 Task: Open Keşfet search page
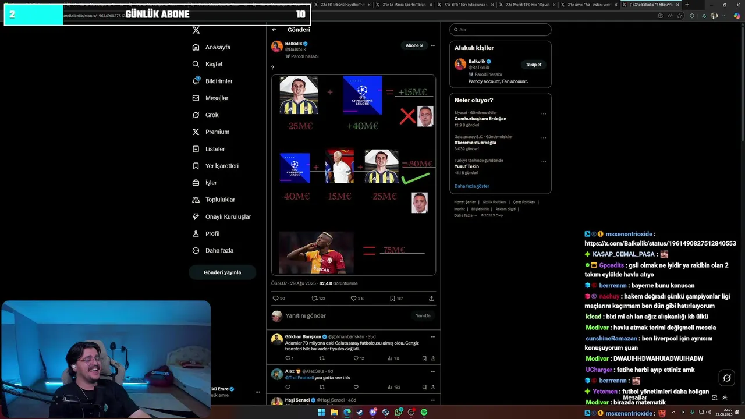[208, 64]
